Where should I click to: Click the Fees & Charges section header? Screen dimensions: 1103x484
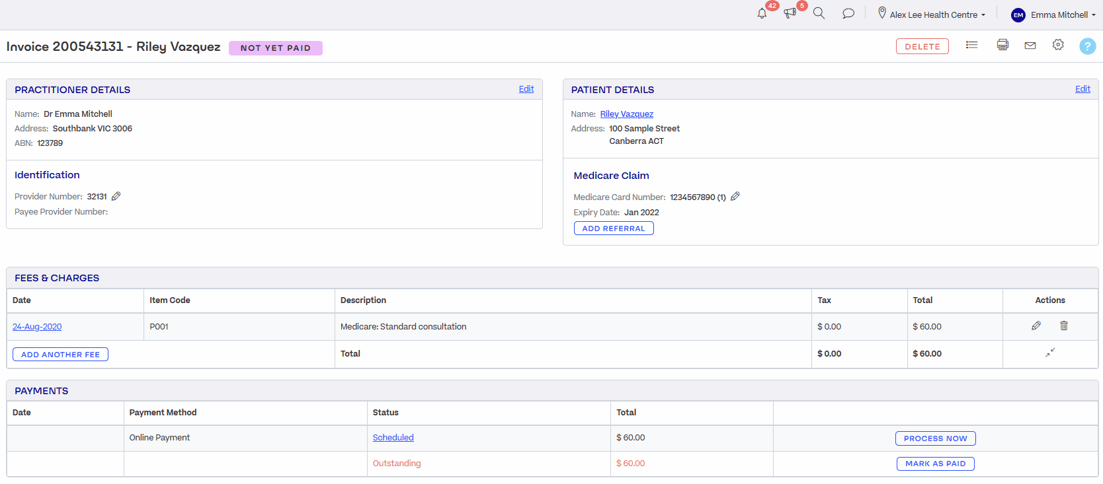click(x=57, y=278)
